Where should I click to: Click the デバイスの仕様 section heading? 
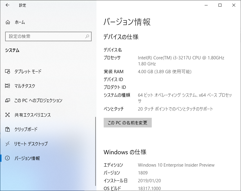tap(121, 37)
